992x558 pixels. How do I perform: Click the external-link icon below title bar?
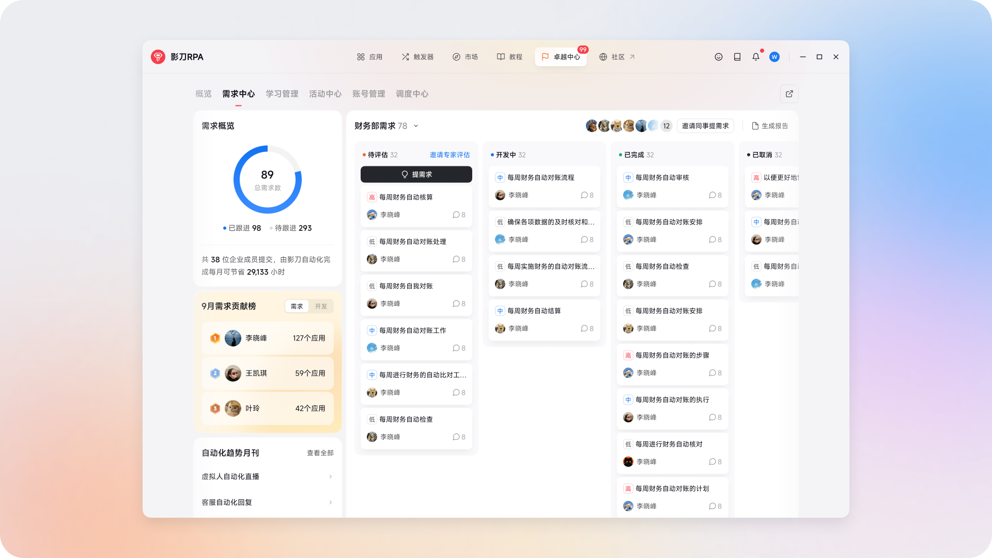point(789,94)
